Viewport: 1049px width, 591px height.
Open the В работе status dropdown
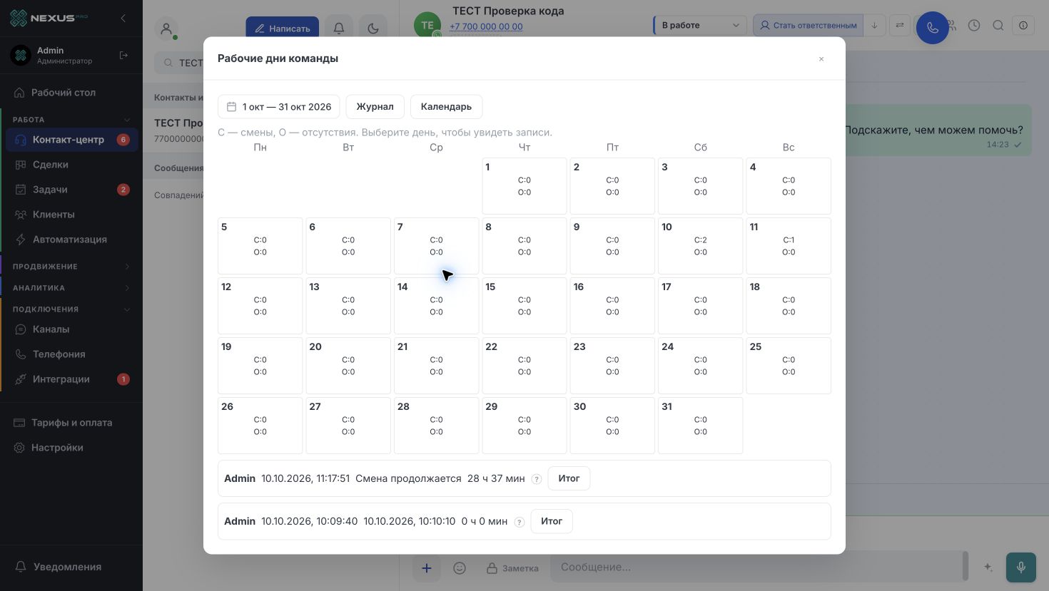pos(700,26)
